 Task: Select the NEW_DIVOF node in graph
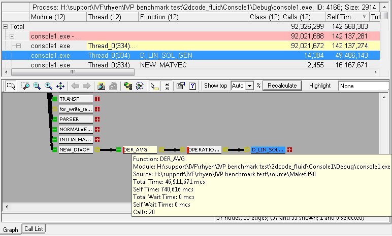coord(76,150)
